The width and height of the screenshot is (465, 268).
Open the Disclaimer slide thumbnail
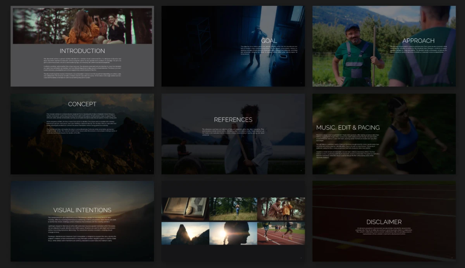pos(384,221)
